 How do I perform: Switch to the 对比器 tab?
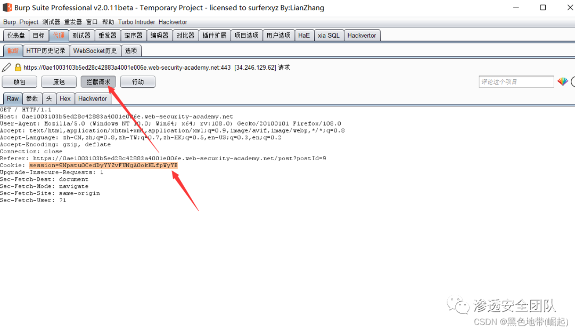click(185, 36)
